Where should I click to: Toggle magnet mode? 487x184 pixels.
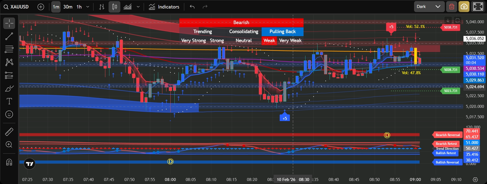(9, 162)
